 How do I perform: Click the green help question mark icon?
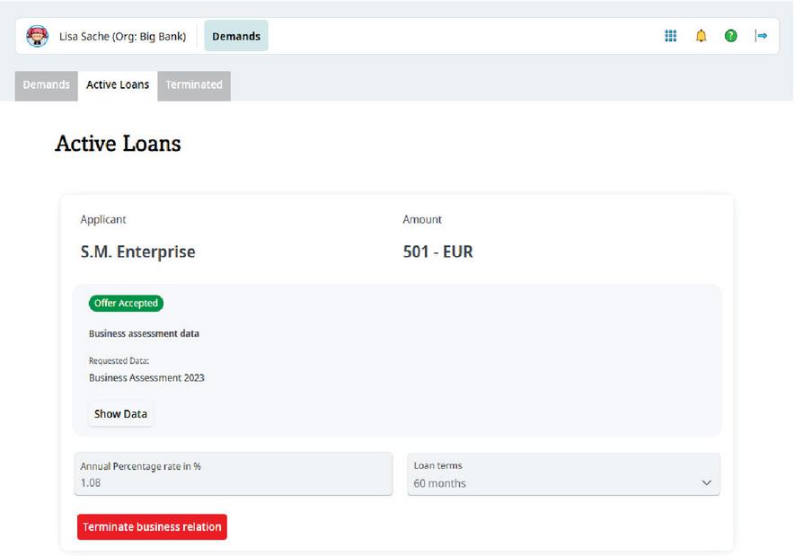click(x=731, y=36)
